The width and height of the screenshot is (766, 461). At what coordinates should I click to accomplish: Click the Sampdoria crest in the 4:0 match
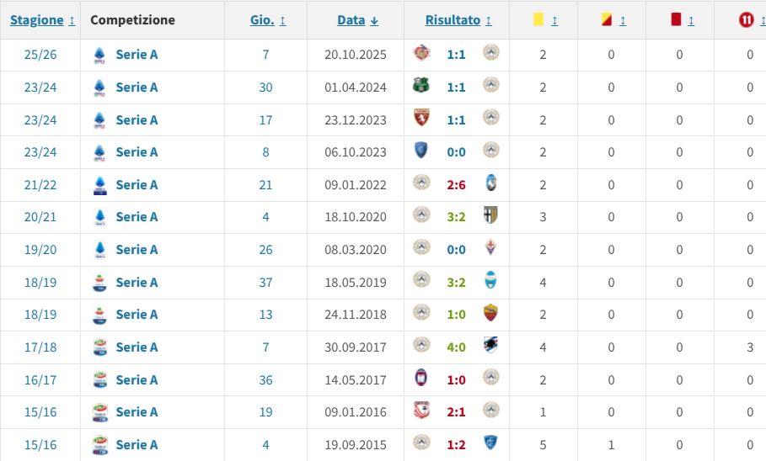point(491,347)
